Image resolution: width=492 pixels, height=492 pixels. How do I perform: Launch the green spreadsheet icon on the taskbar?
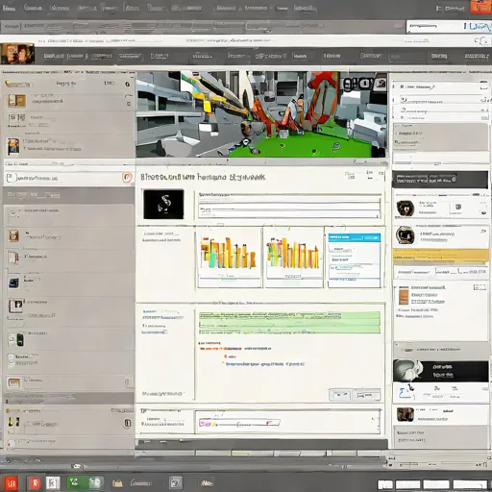pyautogui.click(x=75, y=482)
